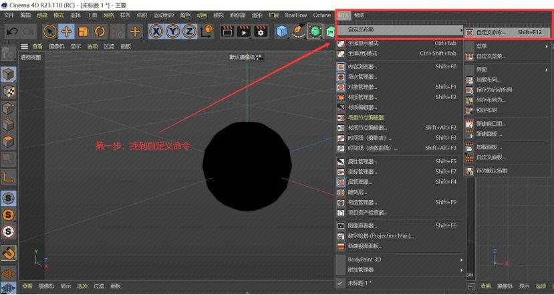Click white-ring S solo icon
The height and width of the screenshot is (295, 554).
8,231
